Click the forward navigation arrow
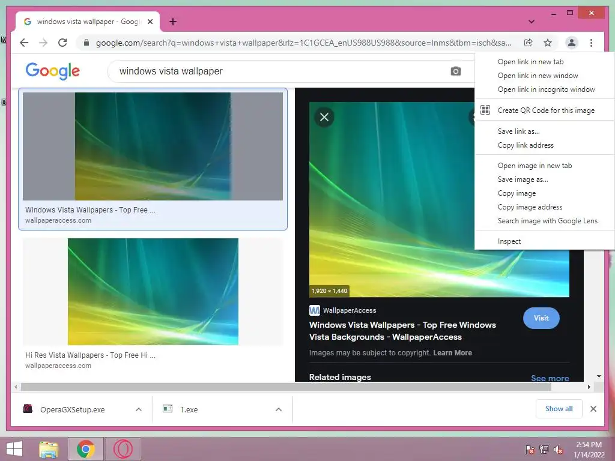The height and width of the screenshot is (461, 615). [x=43, y=43]
